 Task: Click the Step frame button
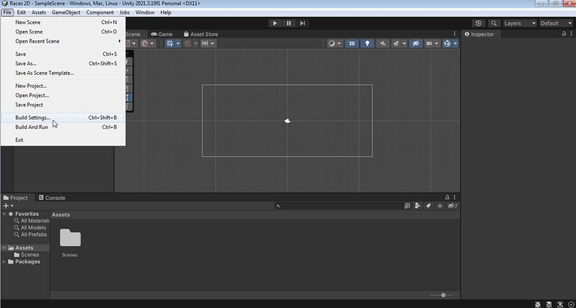[x=302, y=23]
